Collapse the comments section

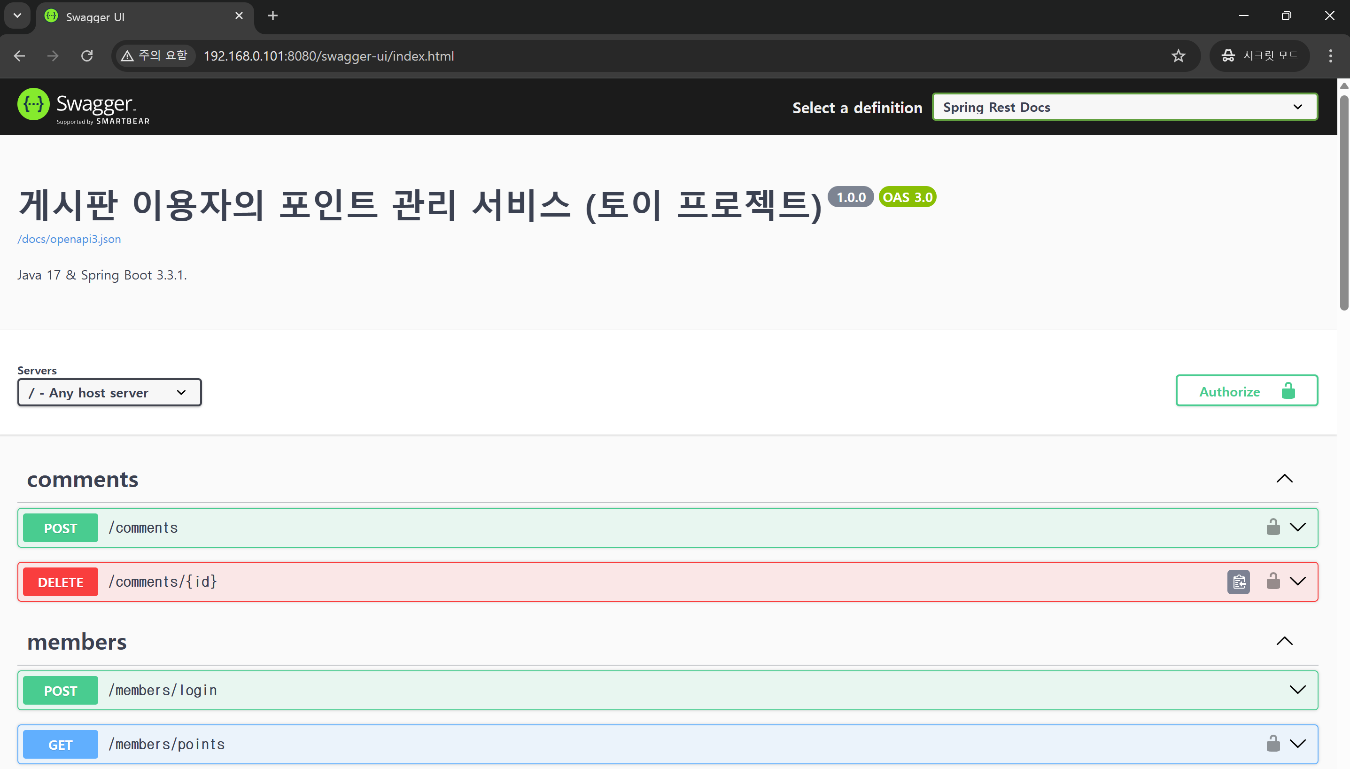(x=1284, y=479)
